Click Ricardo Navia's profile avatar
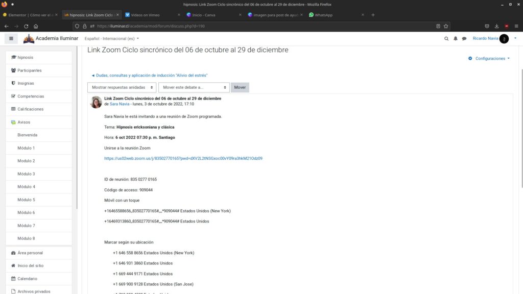523x294 pixels. pyautogui.click(x=504, y=39)
